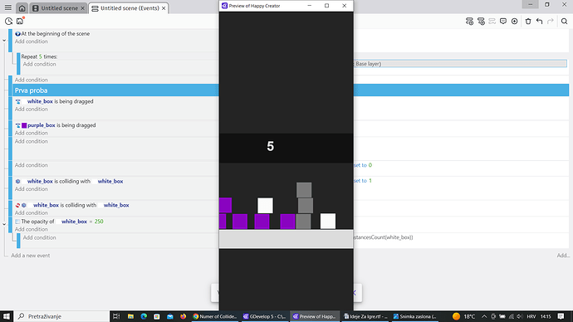Image resolution: width=573 pixels, height=322 pixels.
Task: Delete selection with the trash icon
Action: coord(528,22)
